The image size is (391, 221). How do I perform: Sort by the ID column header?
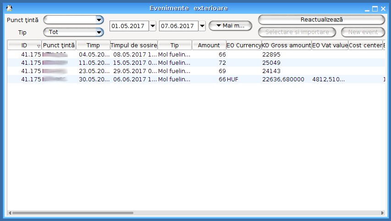(24, 45)
